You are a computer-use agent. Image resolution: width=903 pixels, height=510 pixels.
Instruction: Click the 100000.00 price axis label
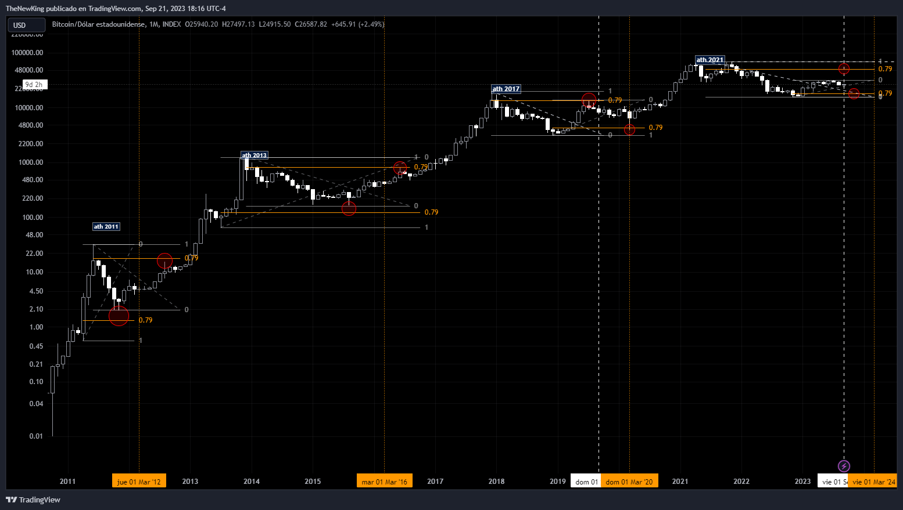pos(27,53)
